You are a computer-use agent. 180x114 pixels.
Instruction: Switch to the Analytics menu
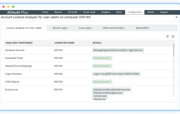click(106, 12)
